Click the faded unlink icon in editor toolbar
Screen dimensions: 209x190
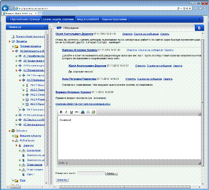(88, 112)
